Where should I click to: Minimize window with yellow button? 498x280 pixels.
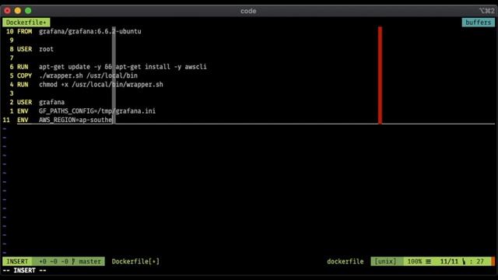tap(18, 11)
